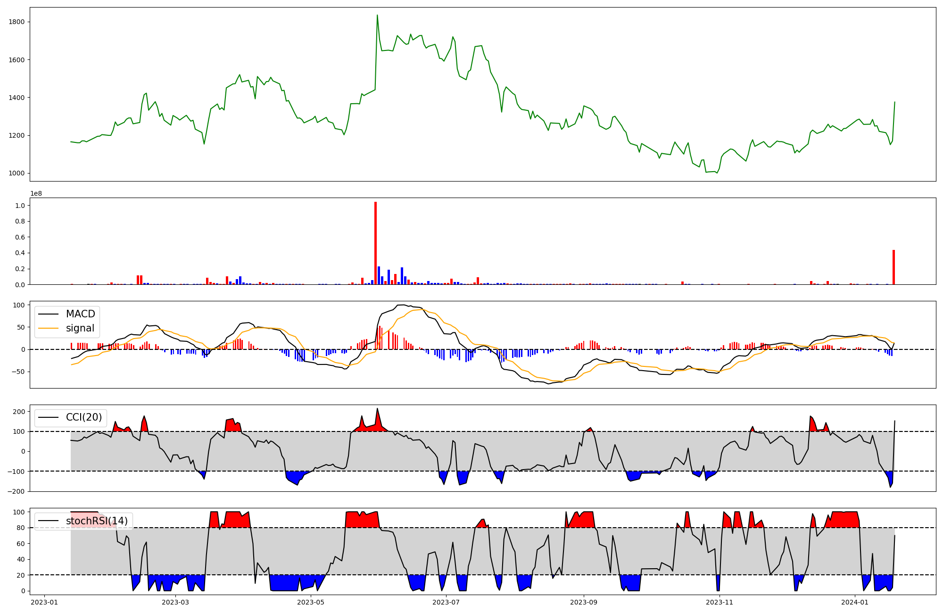
Task: Click the tallest red volume bar
Action: tap(376, 243)
